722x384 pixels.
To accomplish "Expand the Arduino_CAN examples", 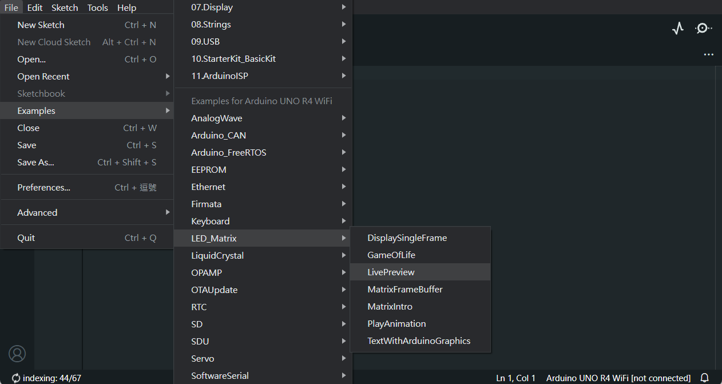I will coord(263,136).
